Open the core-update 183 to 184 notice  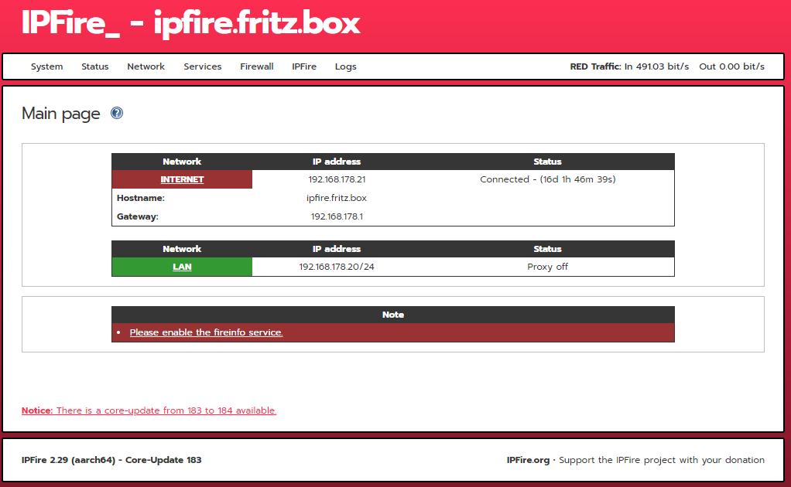pos(149,410)
